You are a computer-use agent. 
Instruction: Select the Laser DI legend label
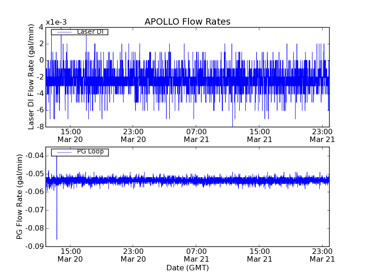tap(90, 32)
